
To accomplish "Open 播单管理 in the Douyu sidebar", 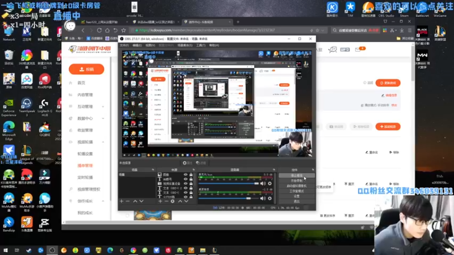I will point(85,165).
